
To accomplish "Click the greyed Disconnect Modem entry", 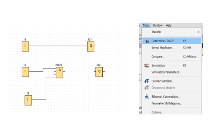I will click(x=172, y=88).
